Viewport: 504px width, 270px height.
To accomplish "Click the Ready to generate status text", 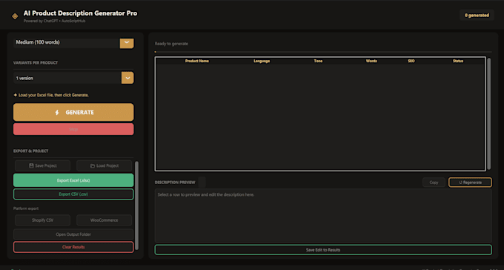I will point(171,44).
